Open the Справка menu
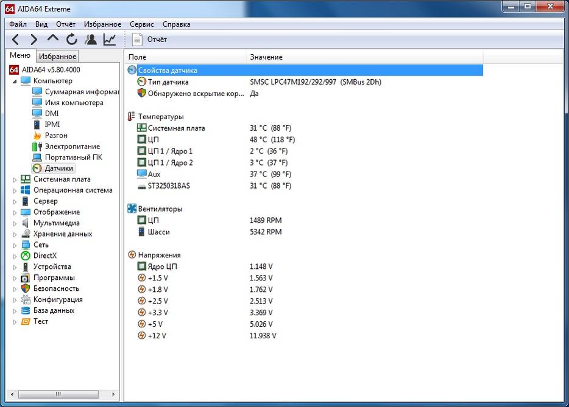569x407 pixels. pos(176,24)
